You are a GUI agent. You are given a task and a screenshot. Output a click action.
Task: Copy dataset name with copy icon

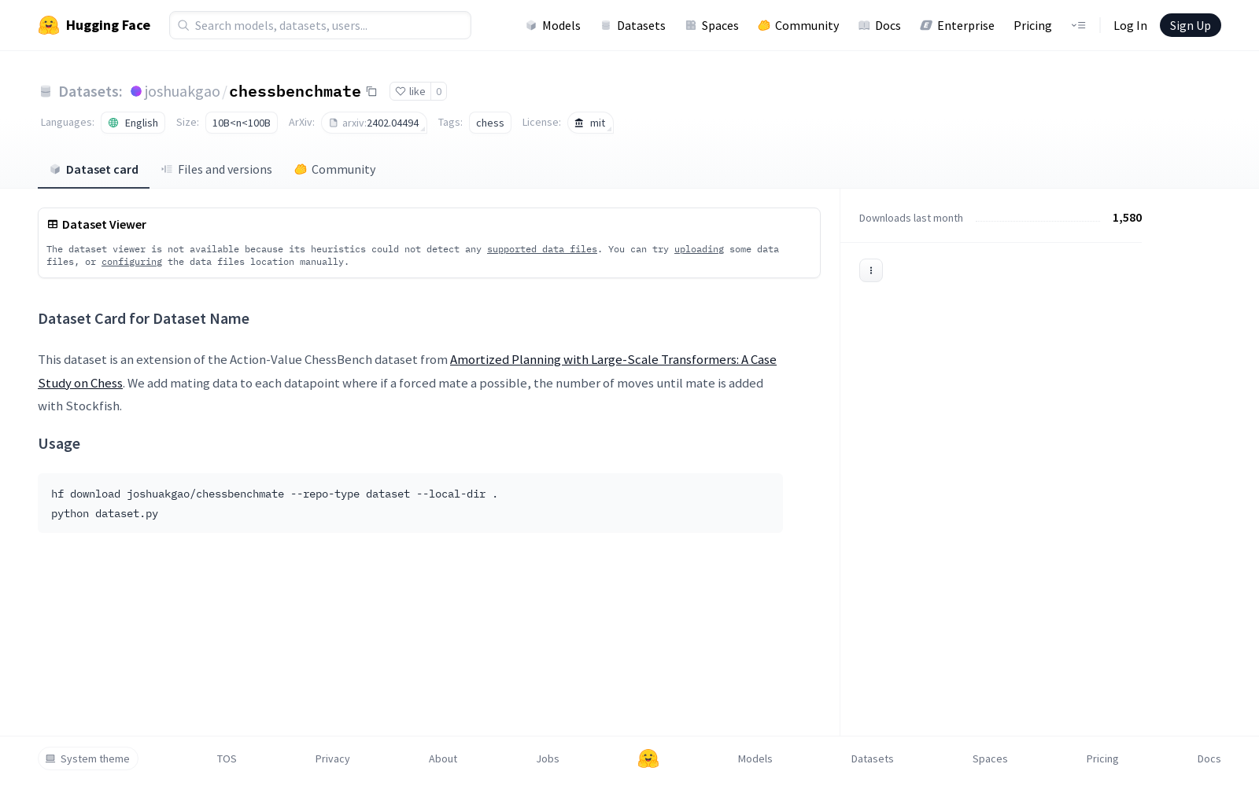click(x=371, y=91)
